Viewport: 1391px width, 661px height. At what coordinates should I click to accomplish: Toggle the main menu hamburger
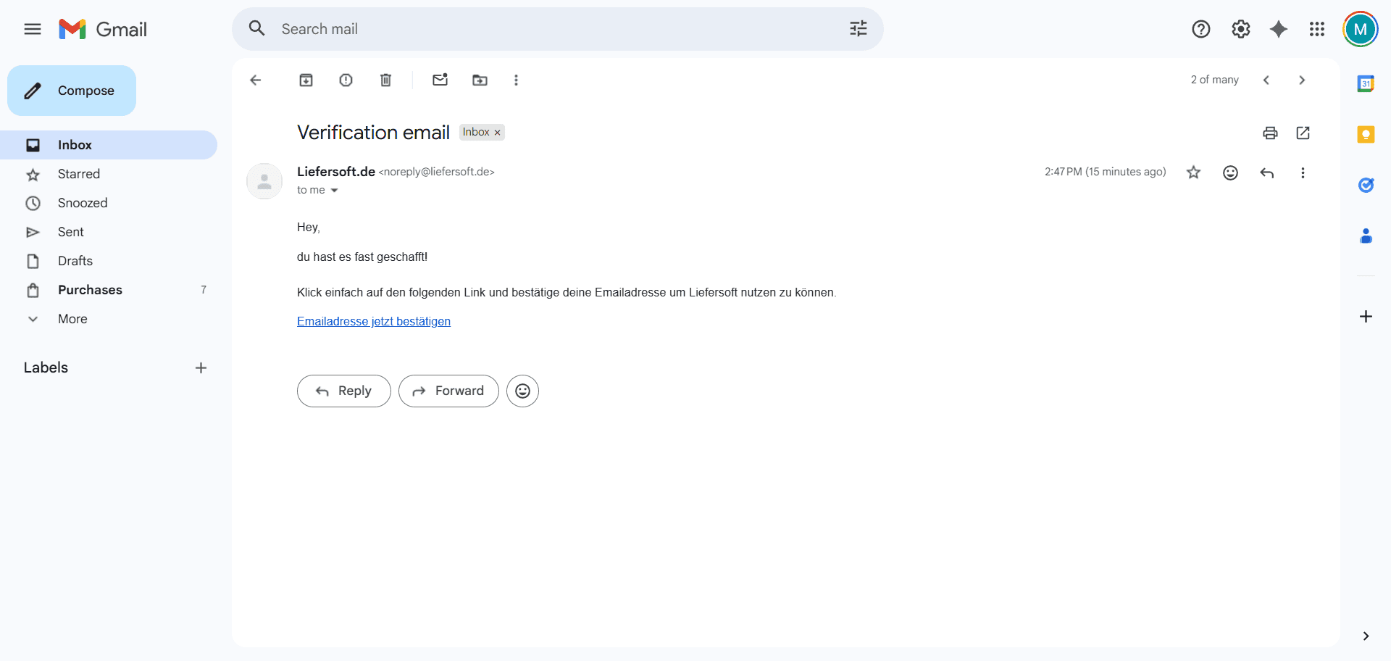pos(33,29)
